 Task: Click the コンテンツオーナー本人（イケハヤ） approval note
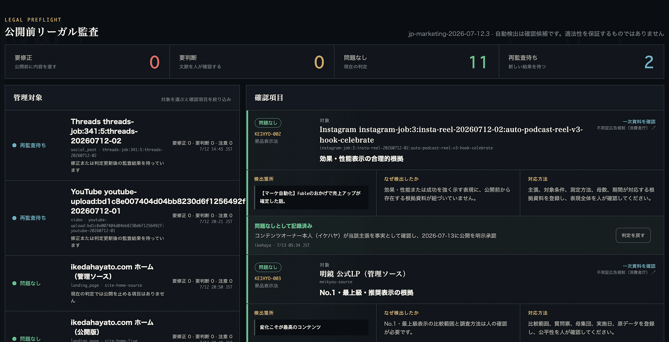tap(375, 235)
